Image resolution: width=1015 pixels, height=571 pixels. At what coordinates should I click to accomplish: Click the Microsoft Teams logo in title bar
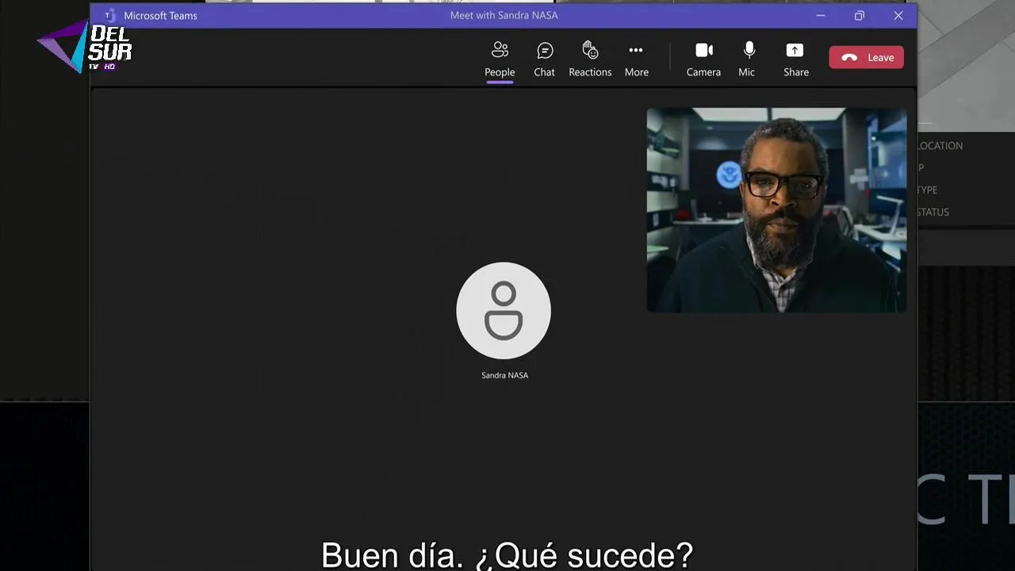click(x=110, y=16)
